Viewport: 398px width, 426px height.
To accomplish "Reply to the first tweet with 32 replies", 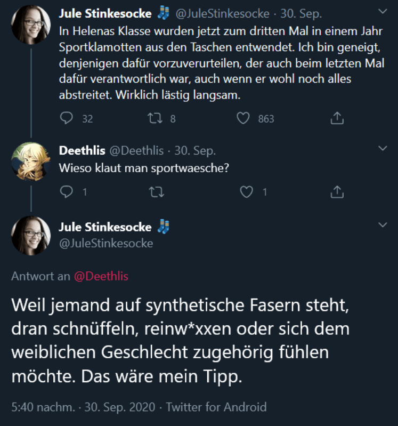I will point(67,118).
